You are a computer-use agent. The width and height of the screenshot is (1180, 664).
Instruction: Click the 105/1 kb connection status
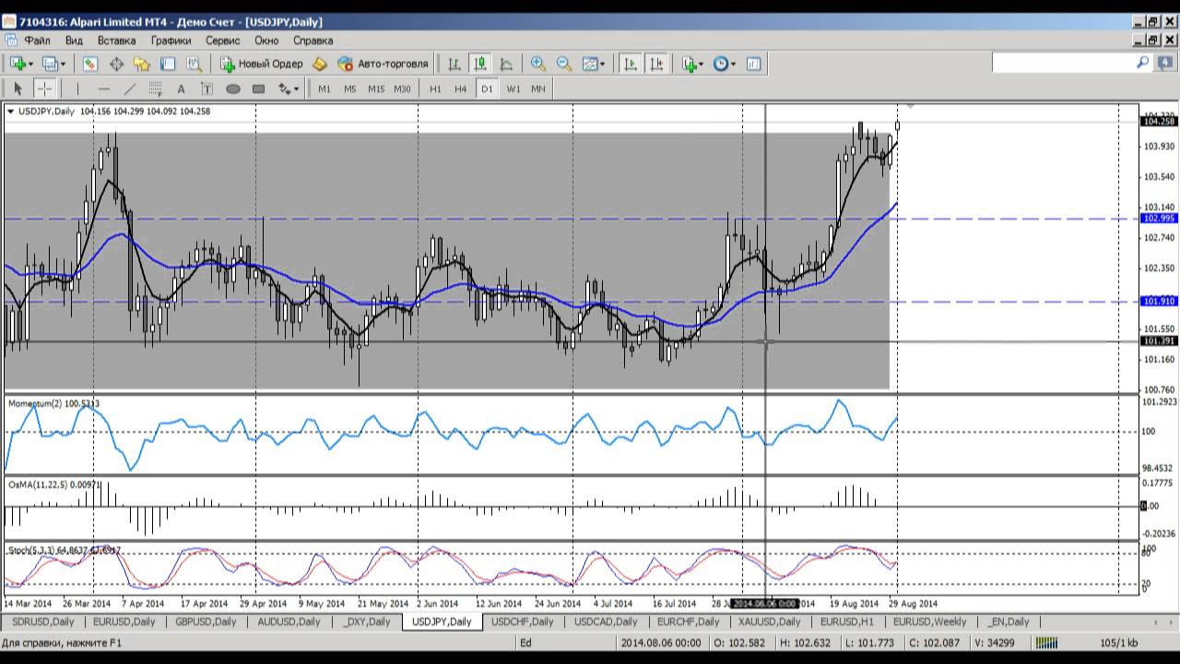tap(1119, 643)
